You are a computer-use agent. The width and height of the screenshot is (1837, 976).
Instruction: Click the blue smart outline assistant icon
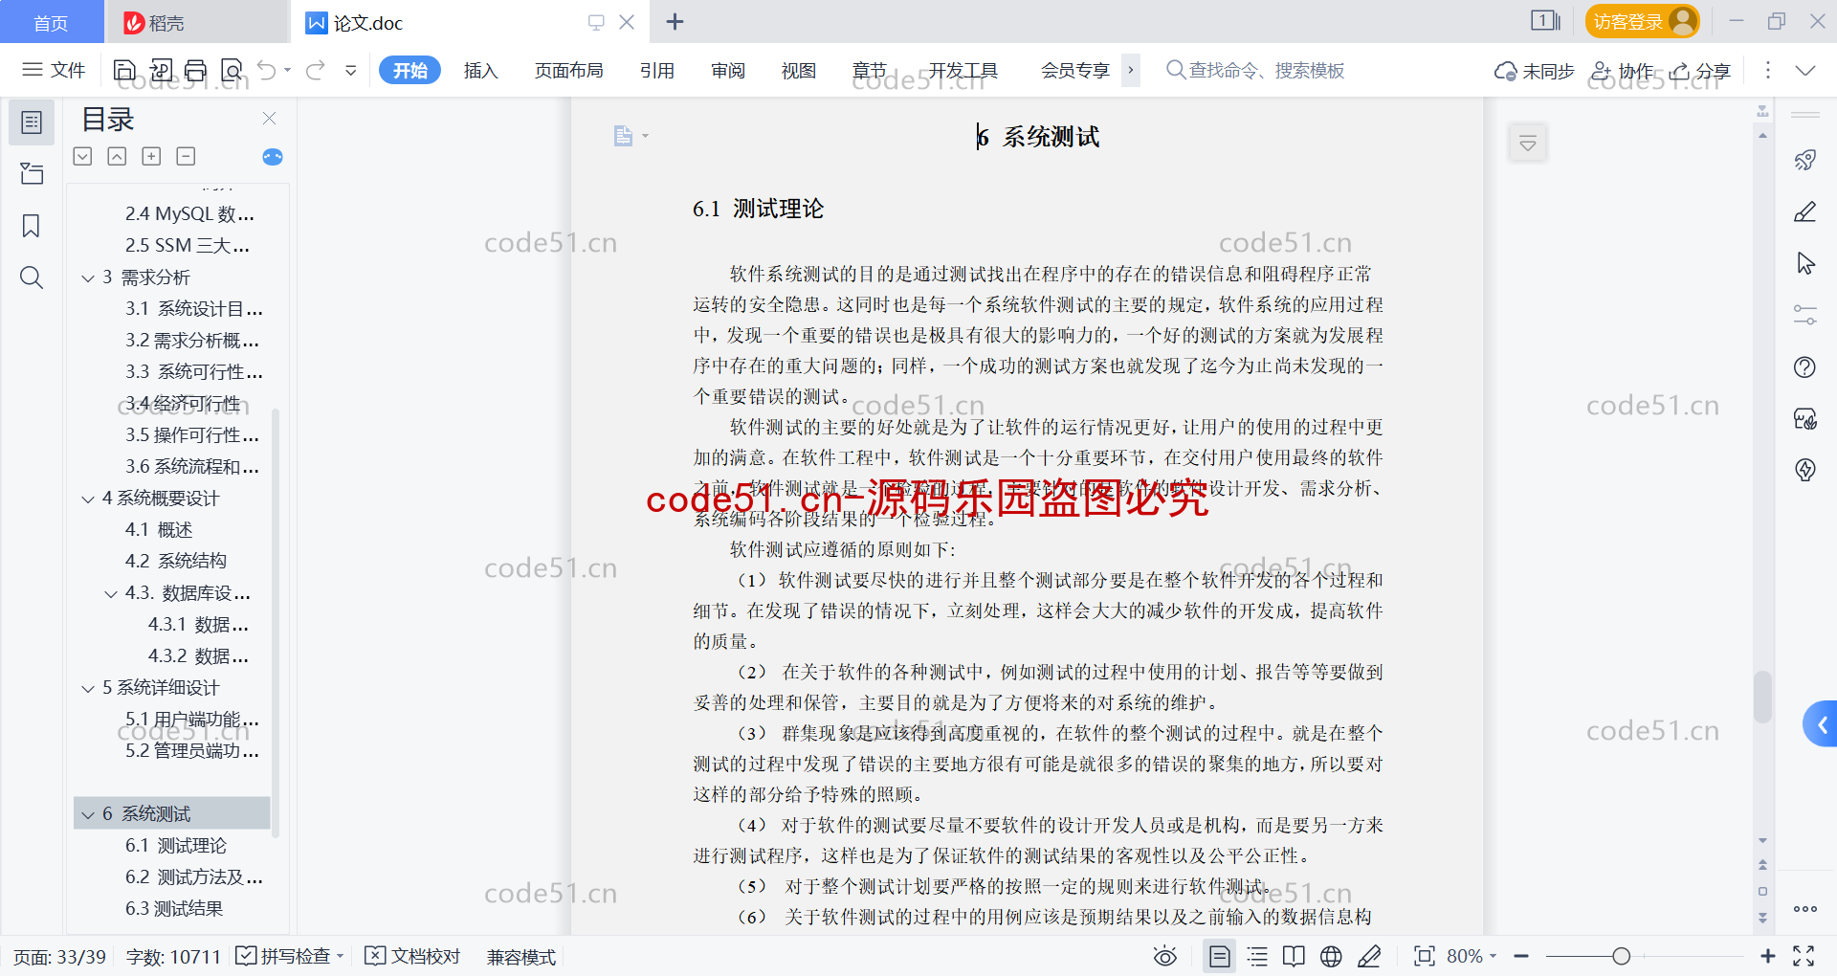click(x=273, y=157)
